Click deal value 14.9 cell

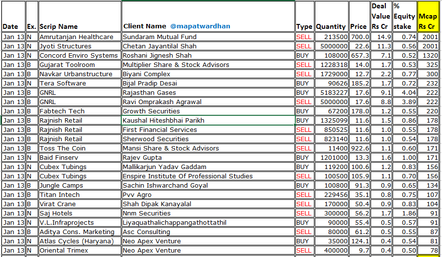pos(381,37)
